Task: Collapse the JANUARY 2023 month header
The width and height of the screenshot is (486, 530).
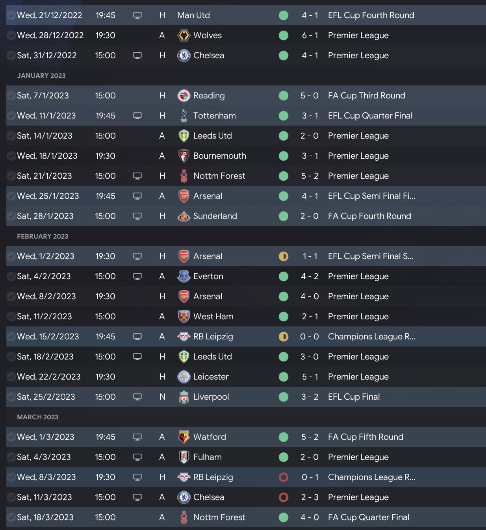Action: (41, 76)
